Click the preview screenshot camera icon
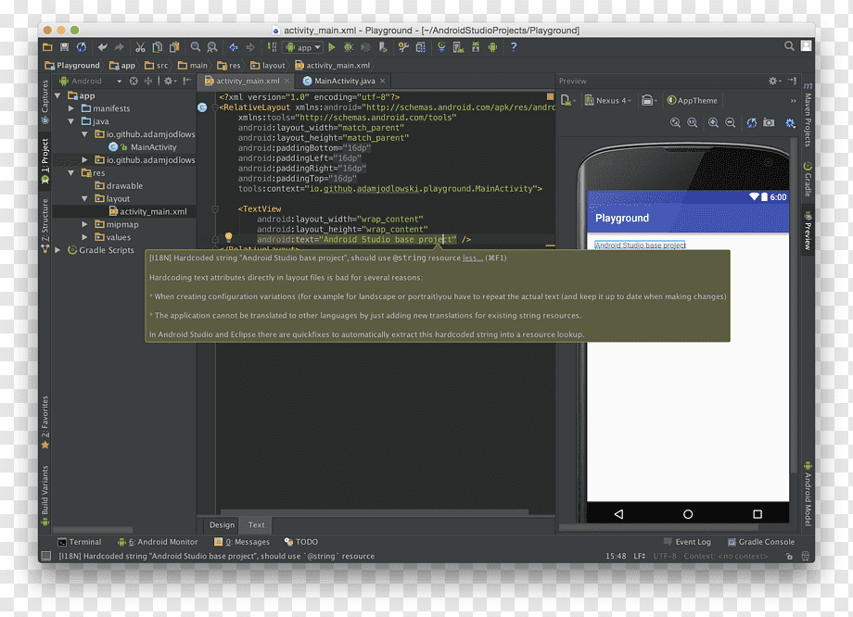 pos(769,123)
